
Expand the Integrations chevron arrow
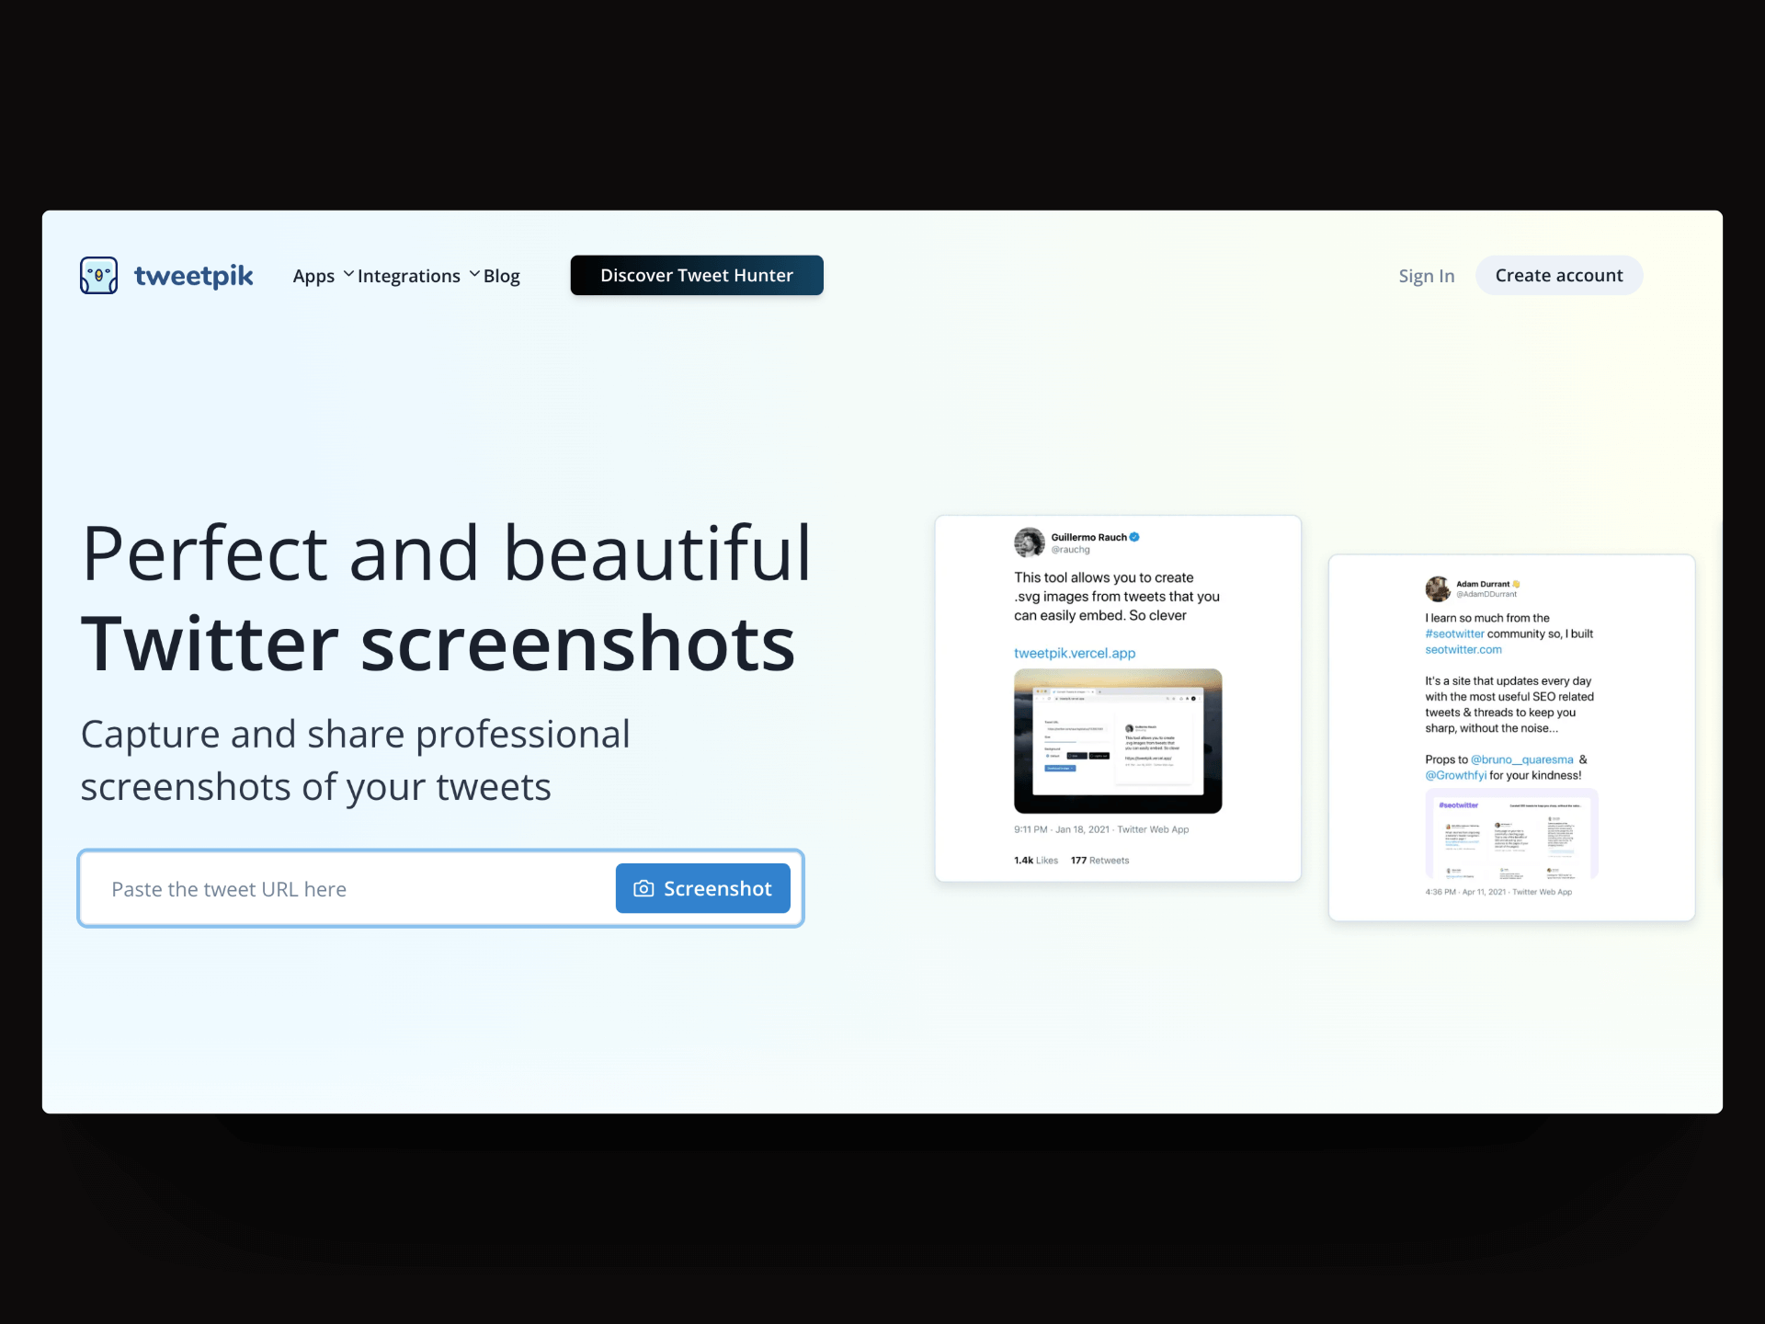click(474, 274)
